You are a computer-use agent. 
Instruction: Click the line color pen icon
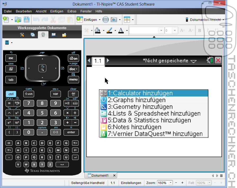[x=109, y=30]
